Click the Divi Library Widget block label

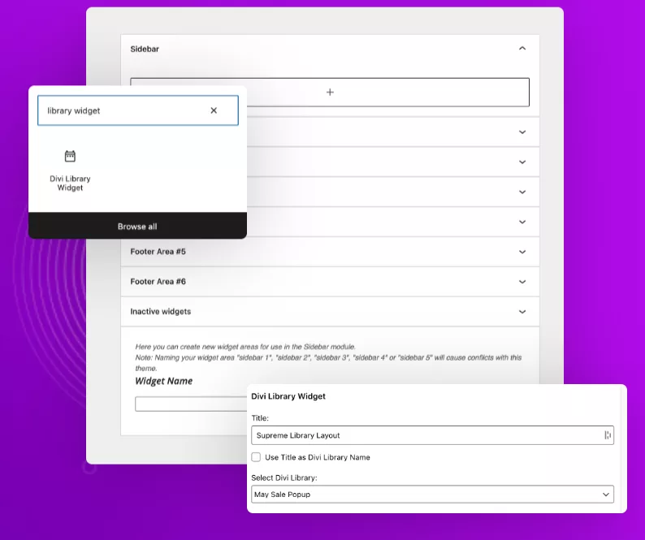click(x=70, y=183)
